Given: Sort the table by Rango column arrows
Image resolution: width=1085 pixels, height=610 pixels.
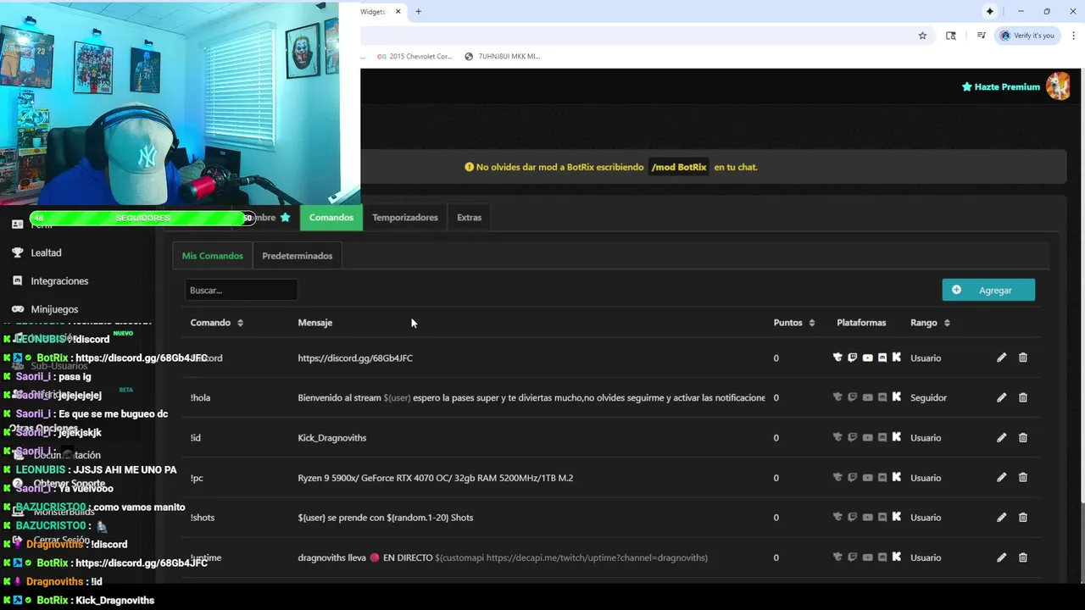Looking at the screenshot, I should point(947,323).
